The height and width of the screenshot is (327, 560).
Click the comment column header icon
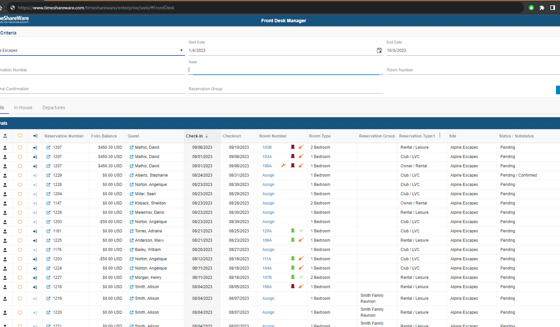20,136
